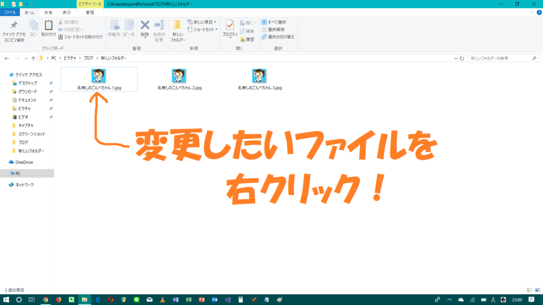Open the 新しい項目 (New item) dropdown
The width and height of the screenshot is (543, 305).
coord(202,23)
